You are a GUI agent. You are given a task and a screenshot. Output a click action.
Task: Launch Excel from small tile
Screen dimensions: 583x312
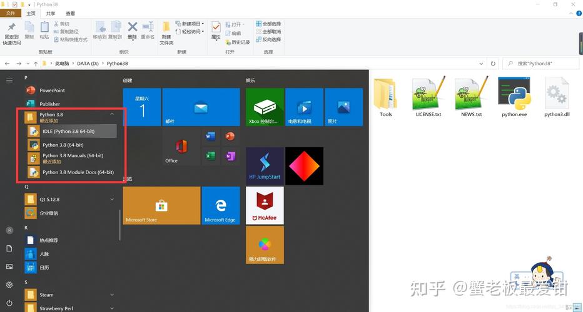210,156
